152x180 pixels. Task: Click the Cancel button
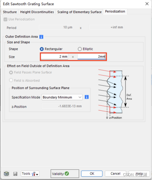(x=115, y=174)
